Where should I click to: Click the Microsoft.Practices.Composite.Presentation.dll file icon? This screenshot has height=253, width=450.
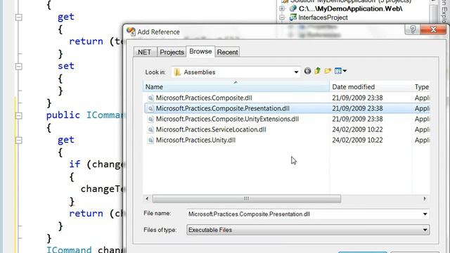[150, 108]
